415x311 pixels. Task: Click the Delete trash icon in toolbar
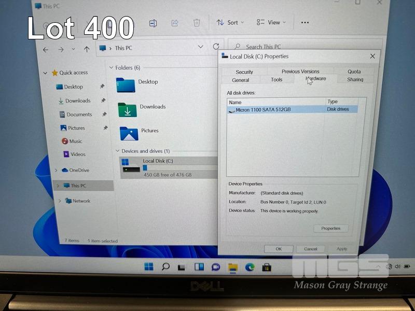197,23
